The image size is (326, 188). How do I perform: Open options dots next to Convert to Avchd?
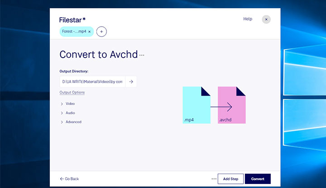pyautogui.click(x=142, y=55)
